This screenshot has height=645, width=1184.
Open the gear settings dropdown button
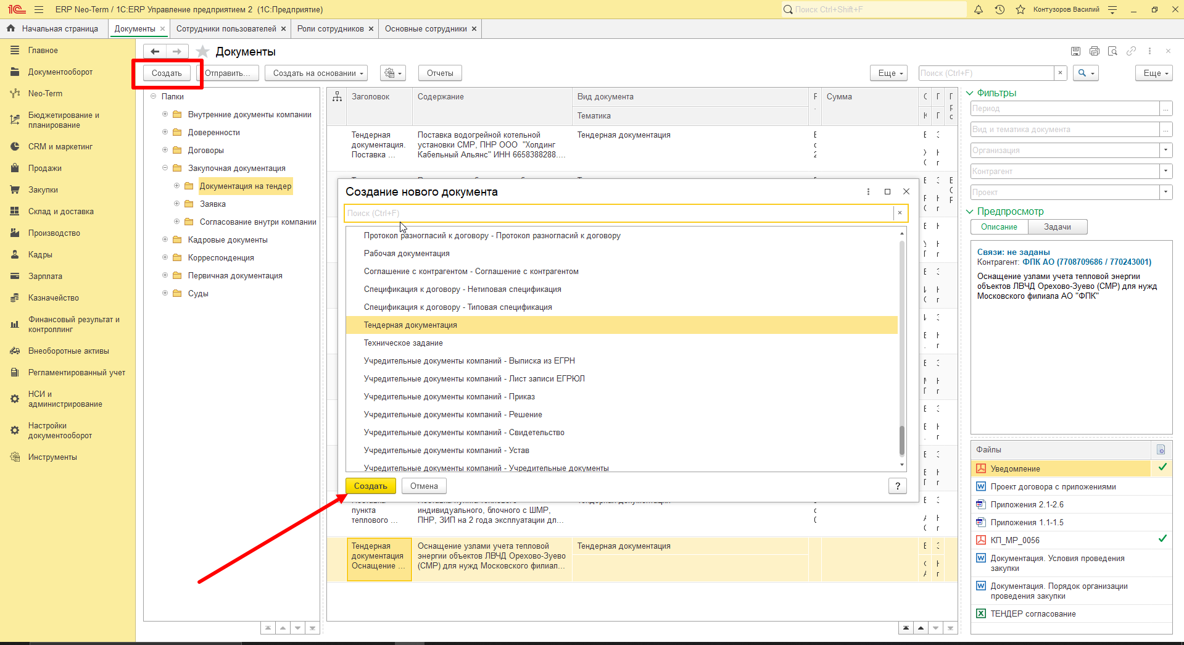pos(393,73)
